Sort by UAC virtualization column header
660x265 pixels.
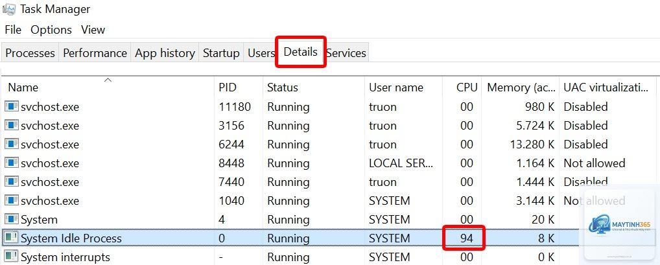[606, 87]
